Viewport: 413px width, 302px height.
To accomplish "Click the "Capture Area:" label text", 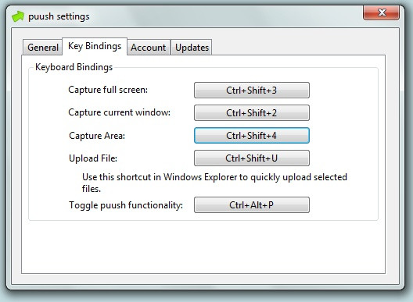I will pos(97,136).
